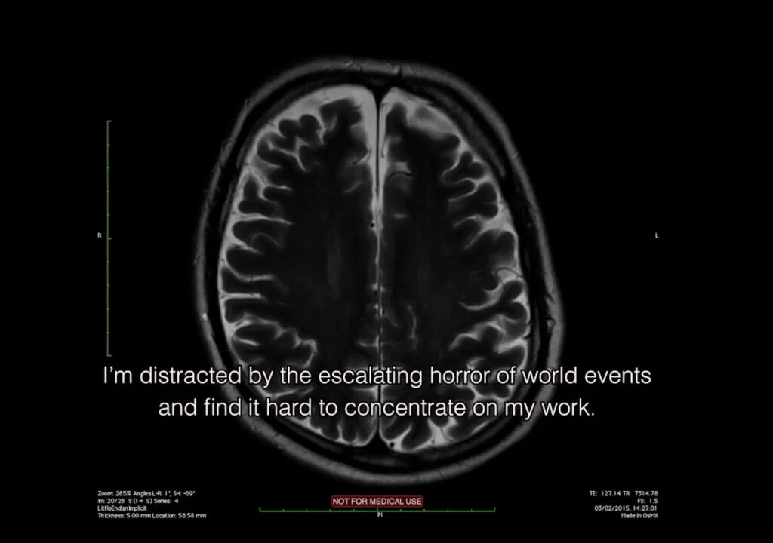Screen dimensions: 773x543
Task: Click the PI orientation label below ruler
Action: click(x=380, y=516)
